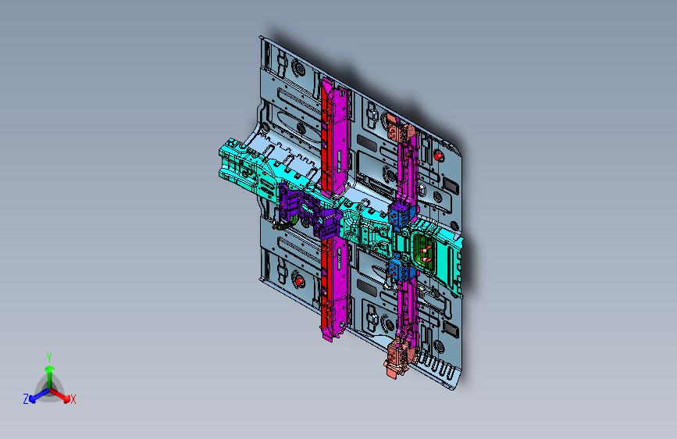This screenshot has width=677, height=439.
Task: Click the red X axis of the orientation triad
Action: [61, 395]
